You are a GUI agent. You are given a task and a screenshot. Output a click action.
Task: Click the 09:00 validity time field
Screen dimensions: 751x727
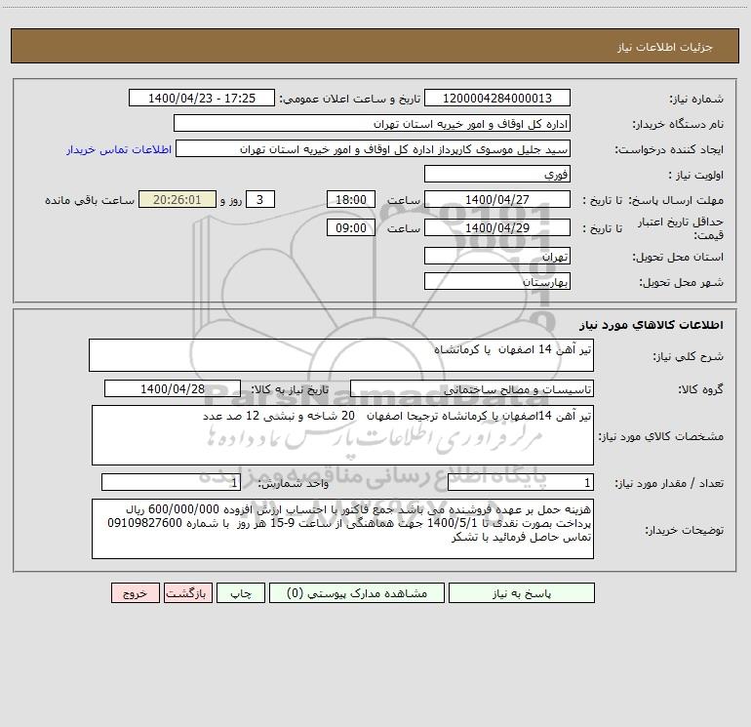(350, 227)
